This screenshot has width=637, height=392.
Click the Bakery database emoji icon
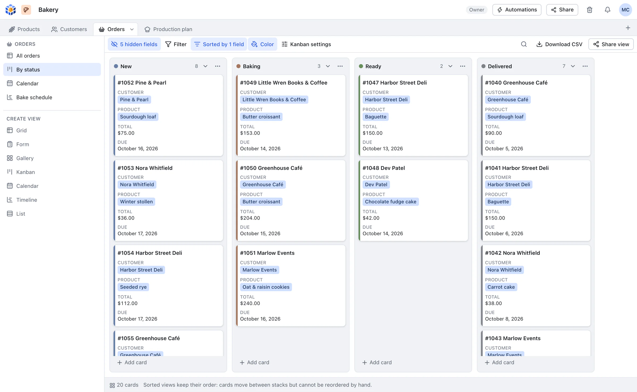click(x=26, y=10)
